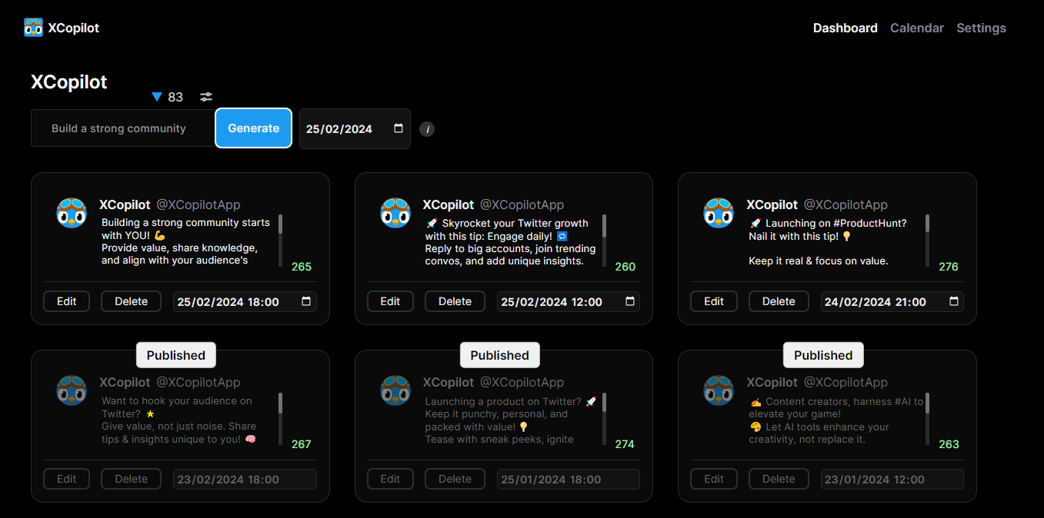The image size is (1044, 518).
Task: Click the disabled 23/01/2024 12:00 date field
Action: tap(892, 479)
